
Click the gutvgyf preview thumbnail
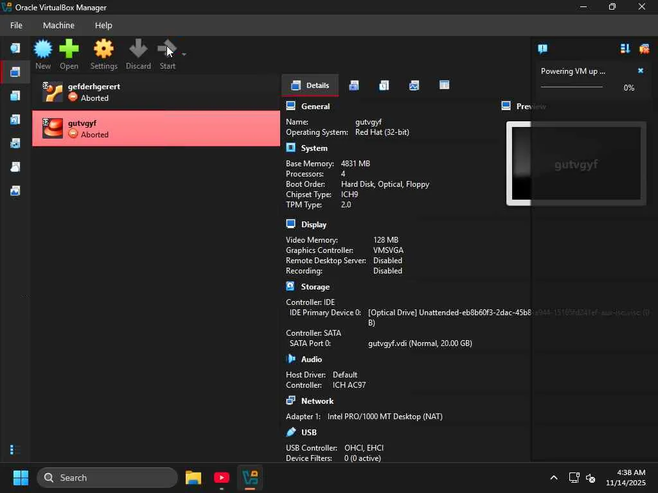576,164
